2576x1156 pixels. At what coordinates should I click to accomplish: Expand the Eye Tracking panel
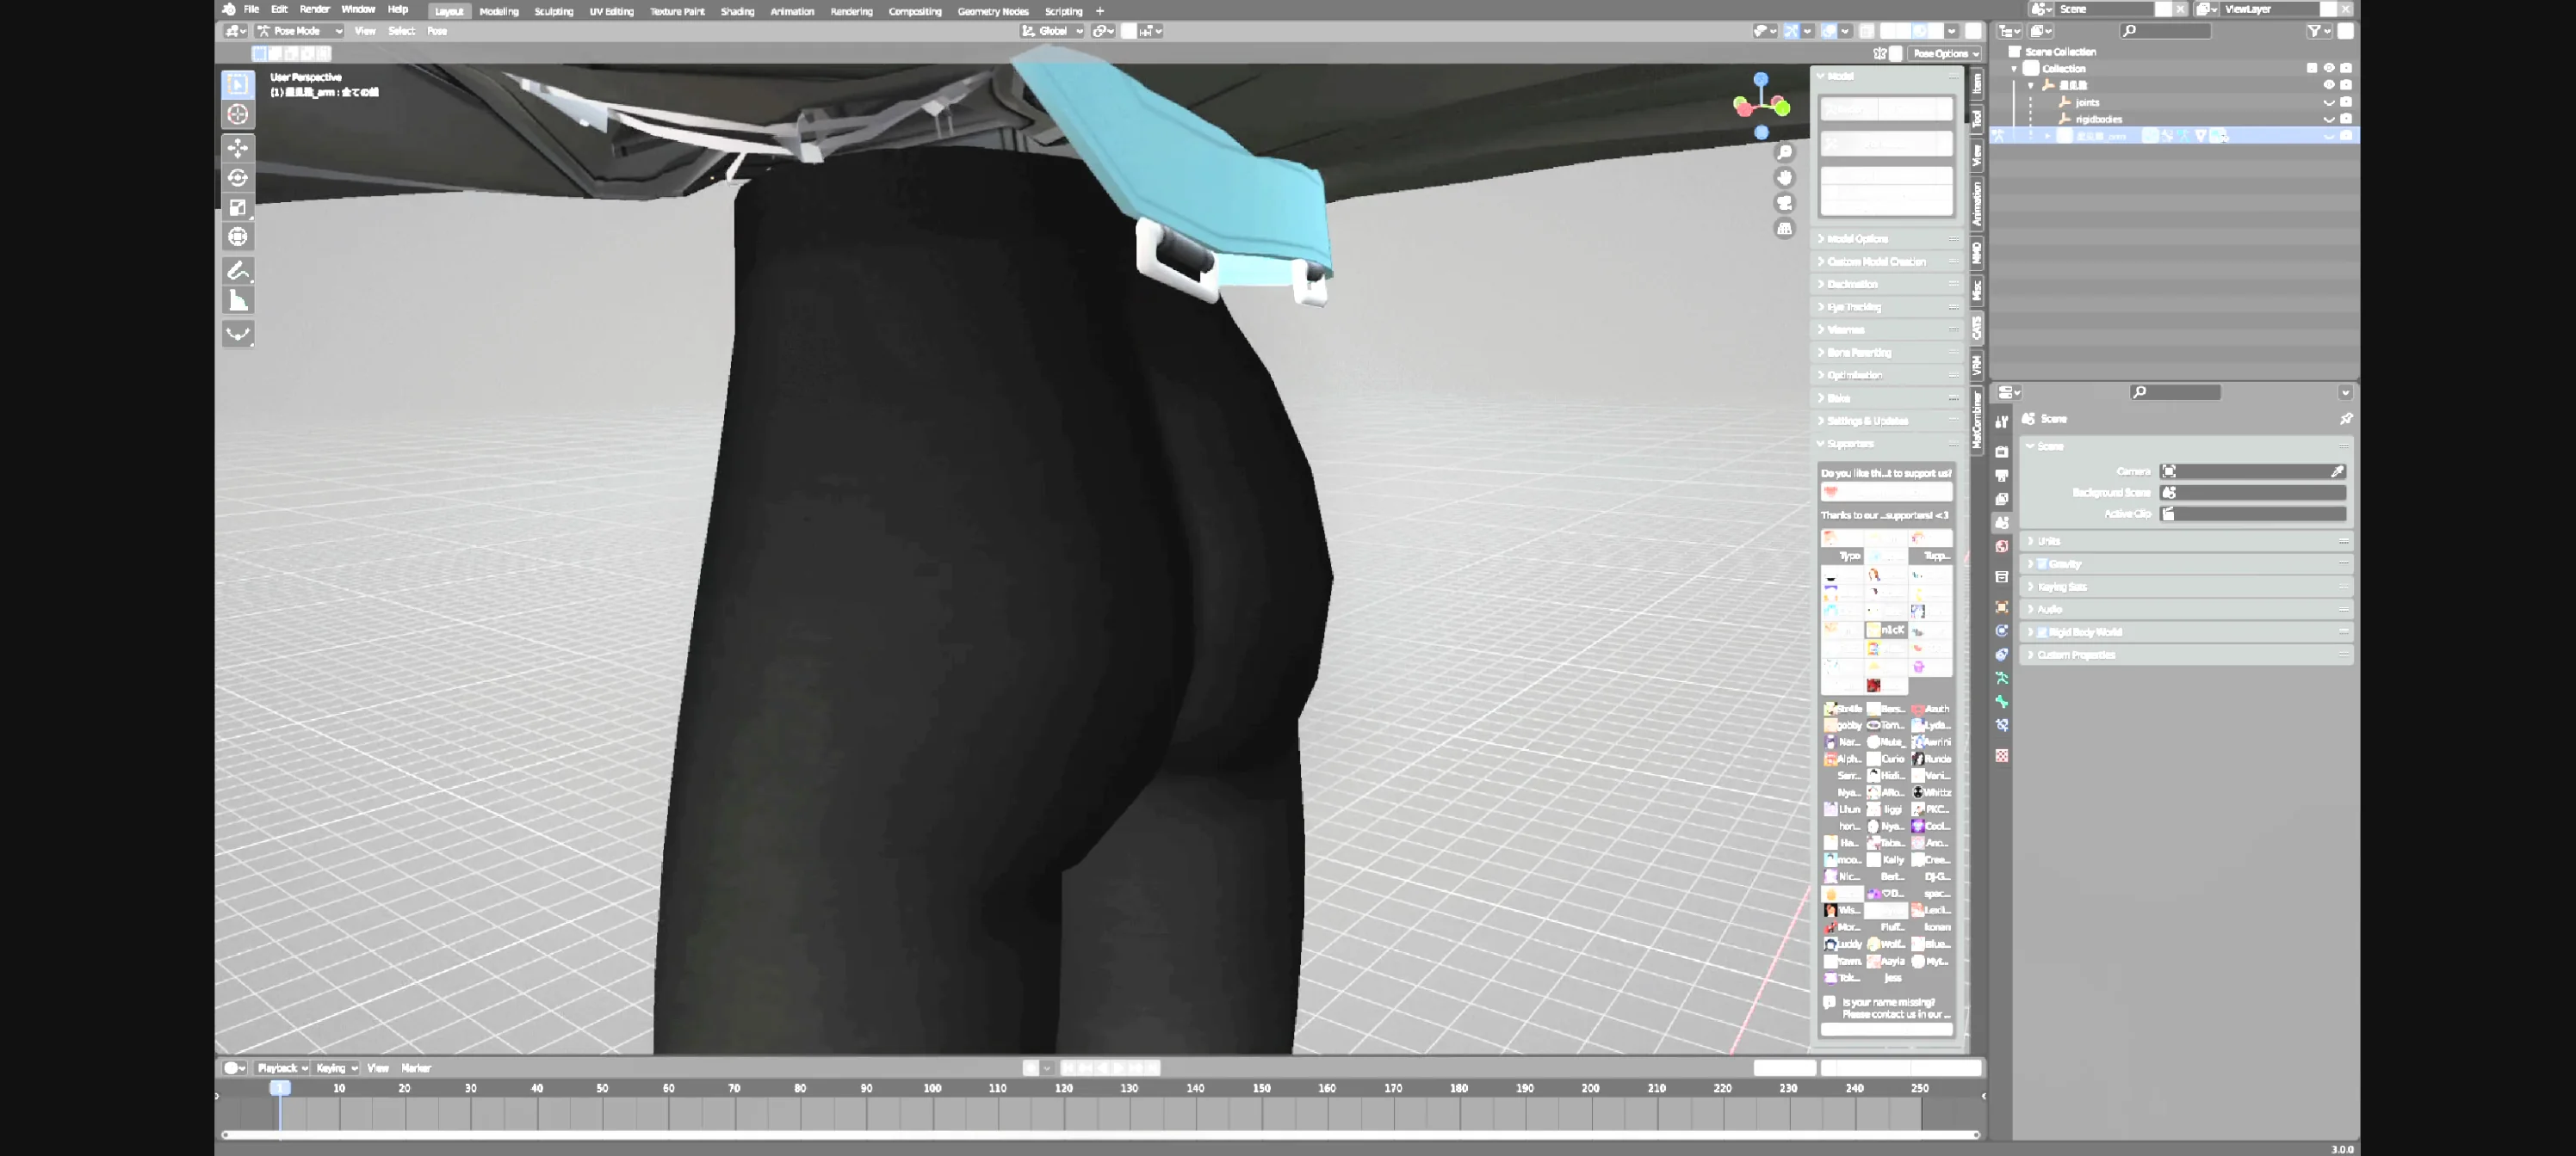click(1887, 307)
